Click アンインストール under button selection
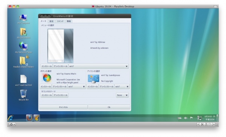The height and width of the screenshot is (137, 226). pyautogui.click(x=60, y=87)
